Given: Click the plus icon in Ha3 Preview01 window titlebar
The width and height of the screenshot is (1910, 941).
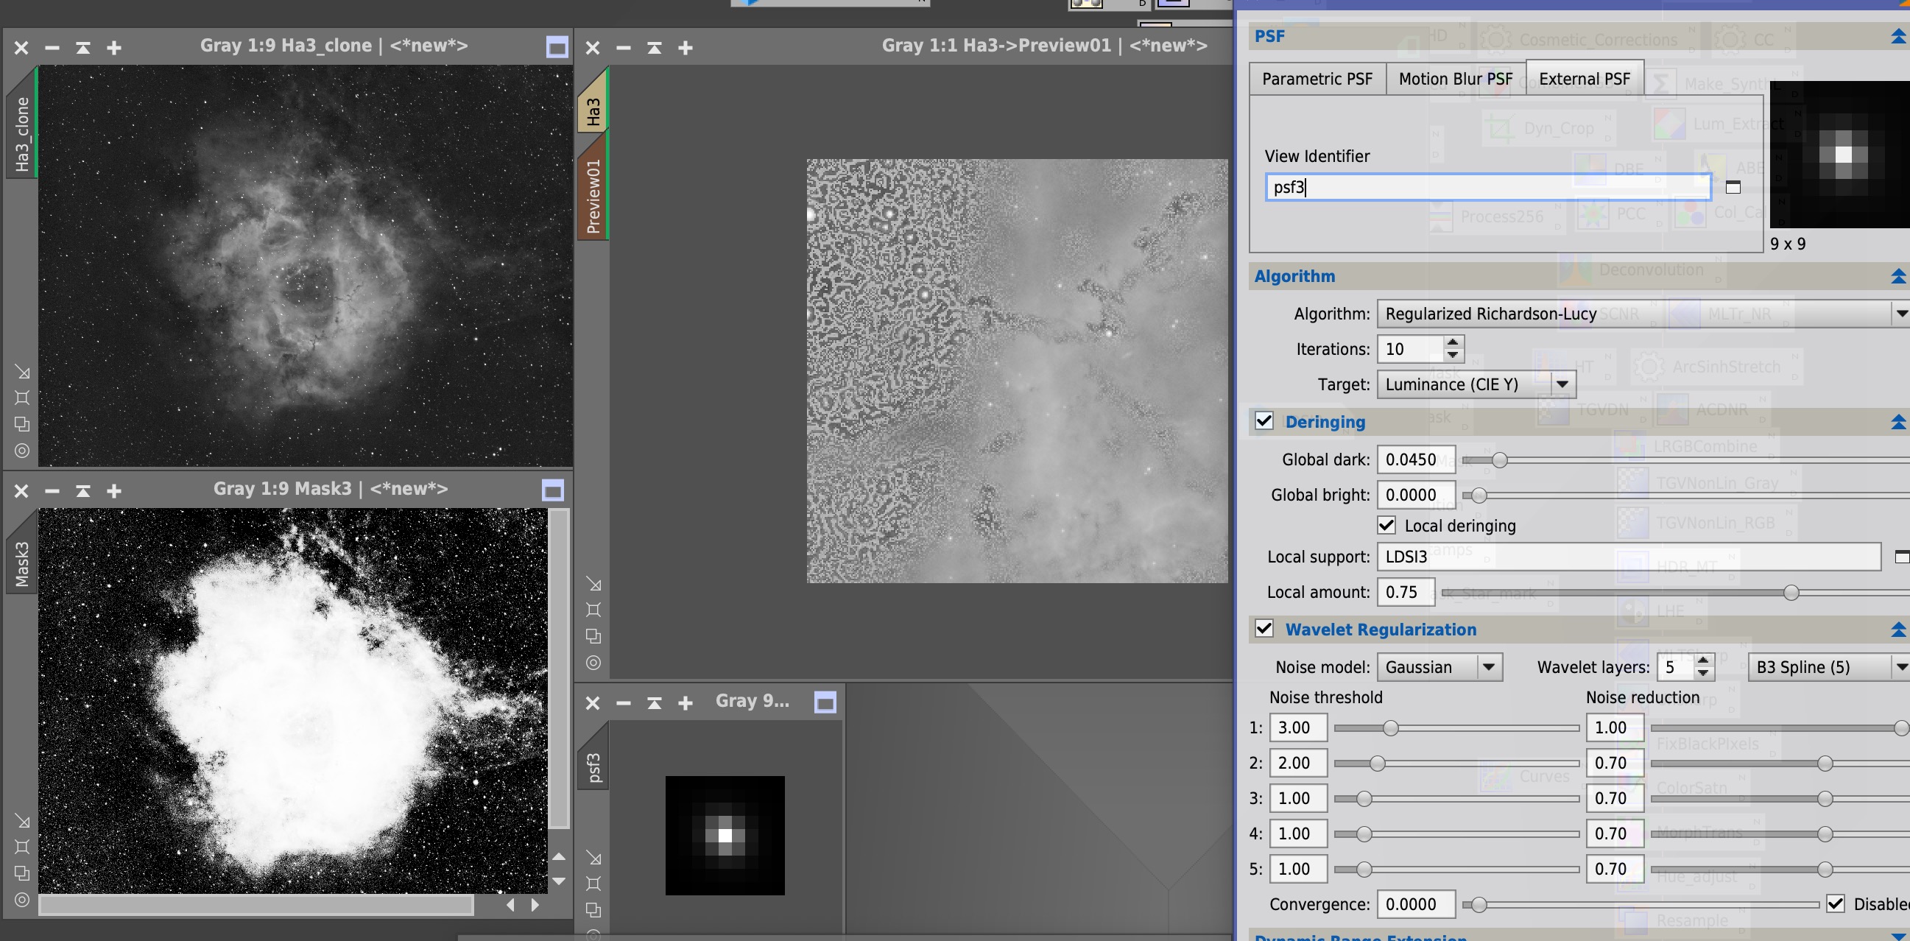Looking at the screenshot, I should click(x=685, y=48).
